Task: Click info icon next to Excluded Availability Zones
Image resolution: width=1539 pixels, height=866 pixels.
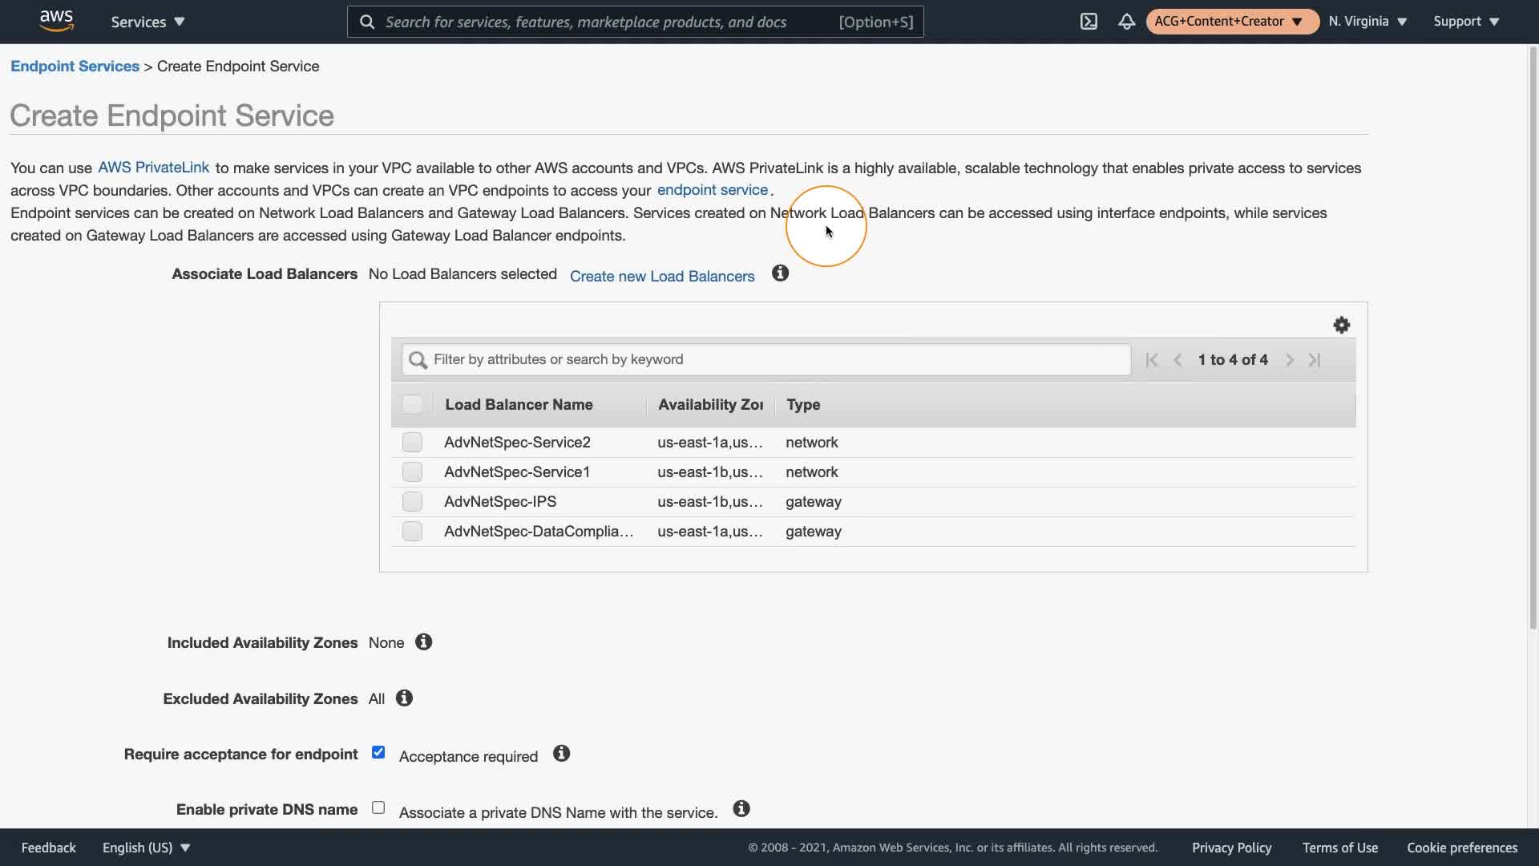Action: (x=404, y=698)
